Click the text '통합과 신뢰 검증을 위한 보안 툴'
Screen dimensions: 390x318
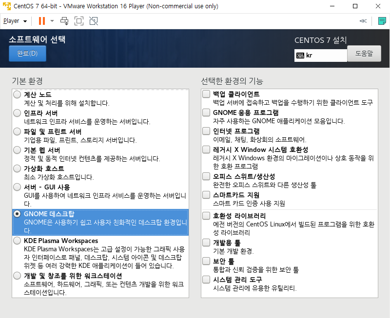click(256, 269)
